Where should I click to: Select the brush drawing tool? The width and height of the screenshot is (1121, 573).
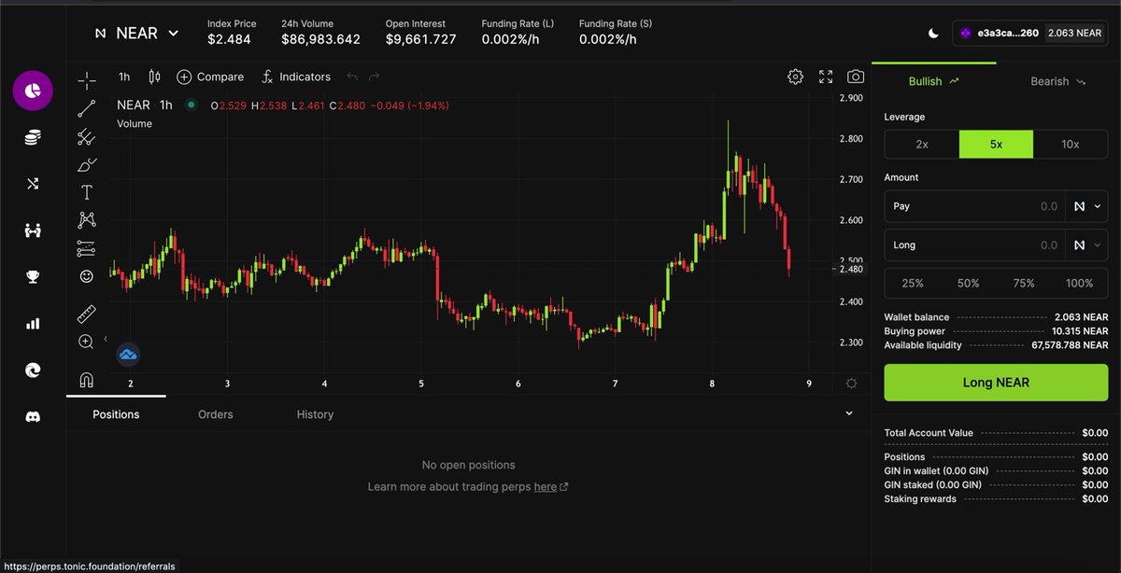[86, 165]
